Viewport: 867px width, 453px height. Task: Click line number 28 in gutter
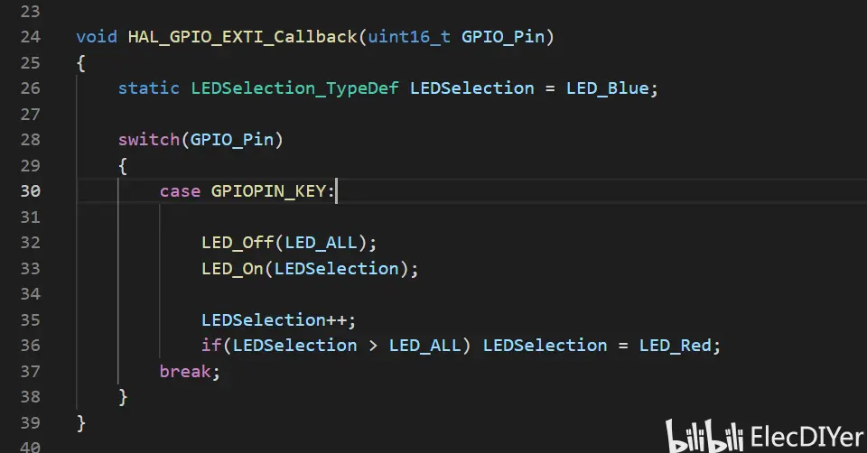(30, 140)
